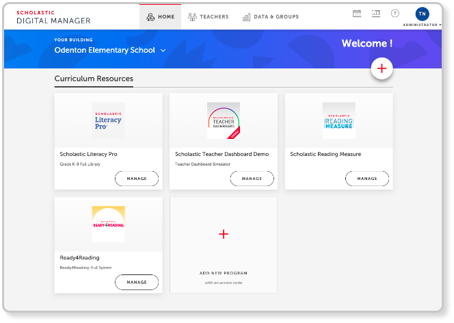Click the red plus in Add New Program card

click(x=224, y=234)
